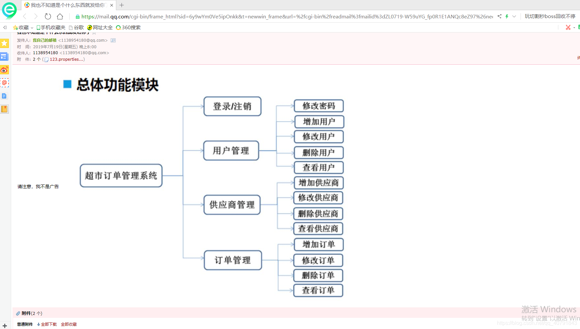This screenshot has height=329, width=580.
Task: Open the 手机收藏夹 bookmark
Action: [x=51, y=28]
